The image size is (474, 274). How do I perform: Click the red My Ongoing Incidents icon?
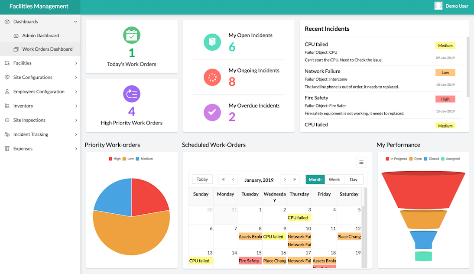click(x=212, y=77)
